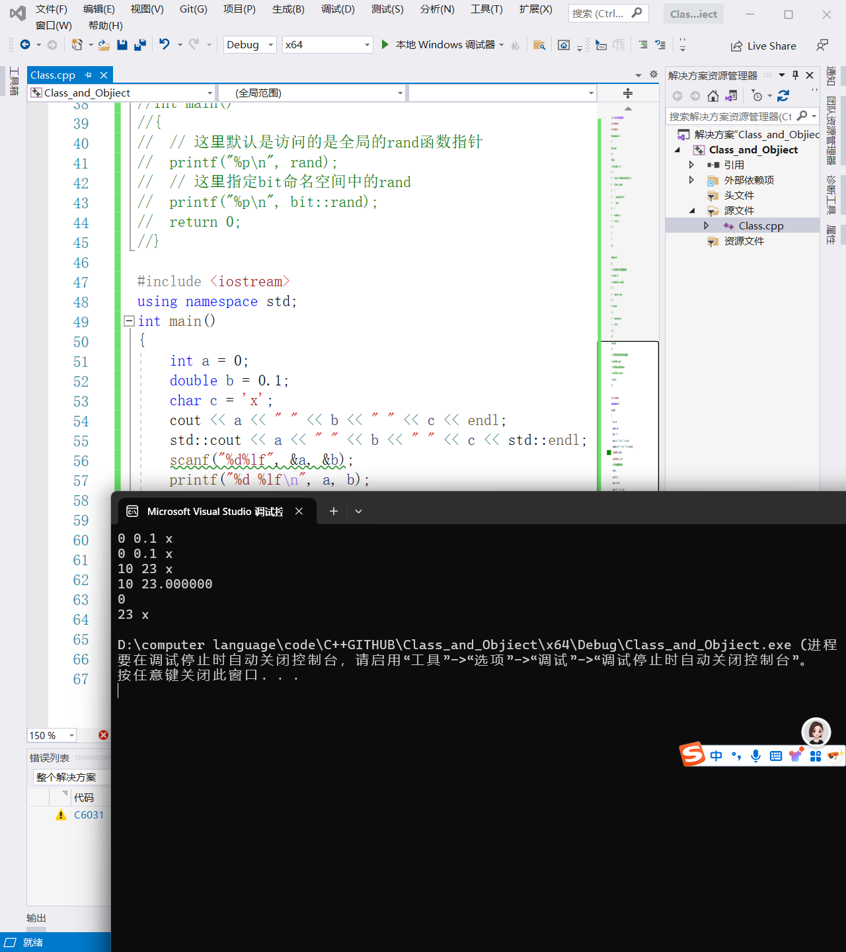Click the split editor window icon
Image resolution: width=846 pixels, height=952 pixels.
pyautogui.click(x=628, y=93)
